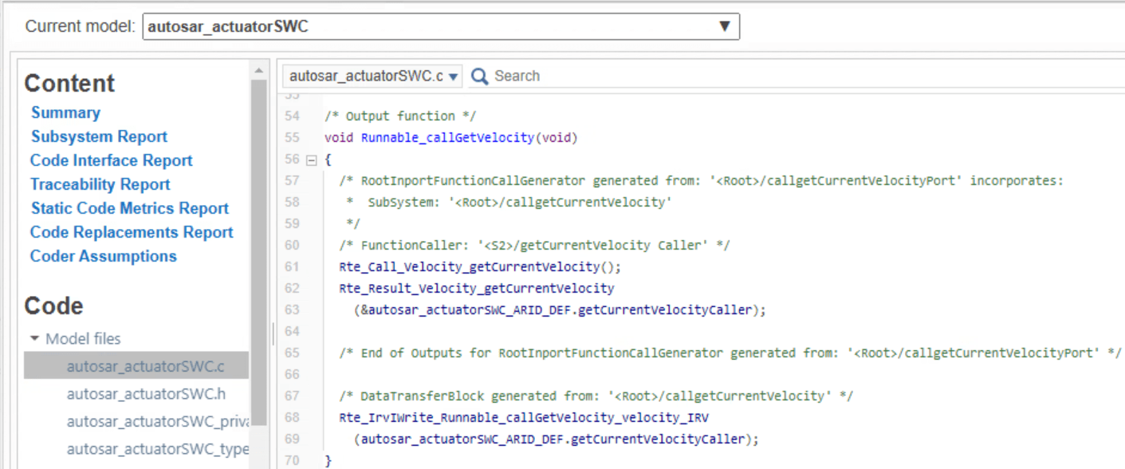1125x469 pixels.
Task: Select autosar_actuatorSWC.c in Model files
Action: (145, 366)
